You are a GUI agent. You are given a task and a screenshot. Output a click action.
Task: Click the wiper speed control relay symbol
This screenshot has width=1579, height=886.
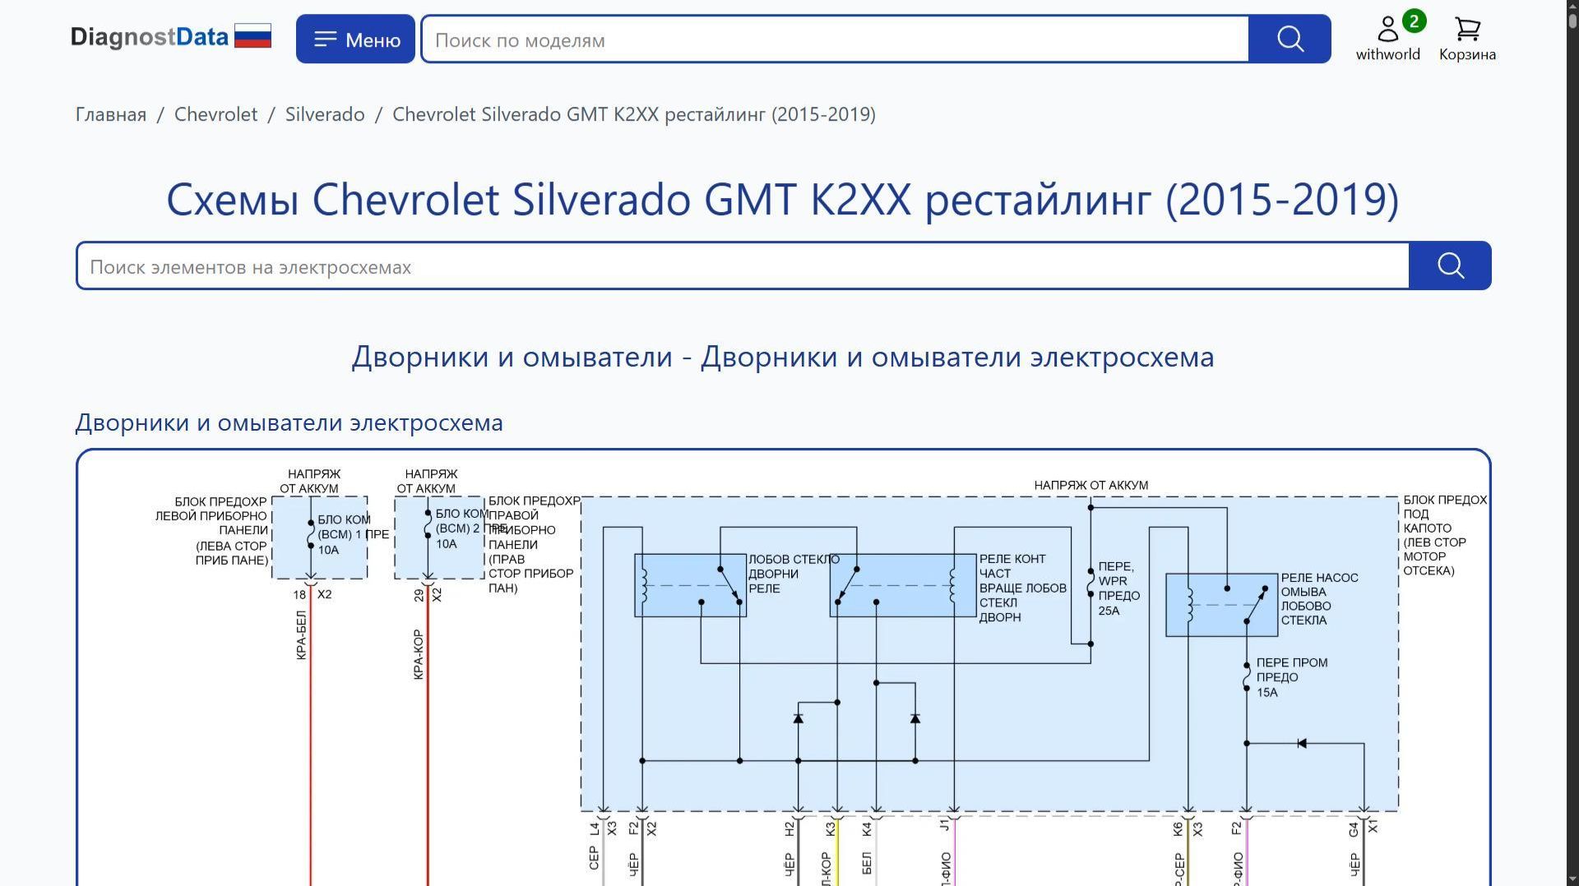903,585
